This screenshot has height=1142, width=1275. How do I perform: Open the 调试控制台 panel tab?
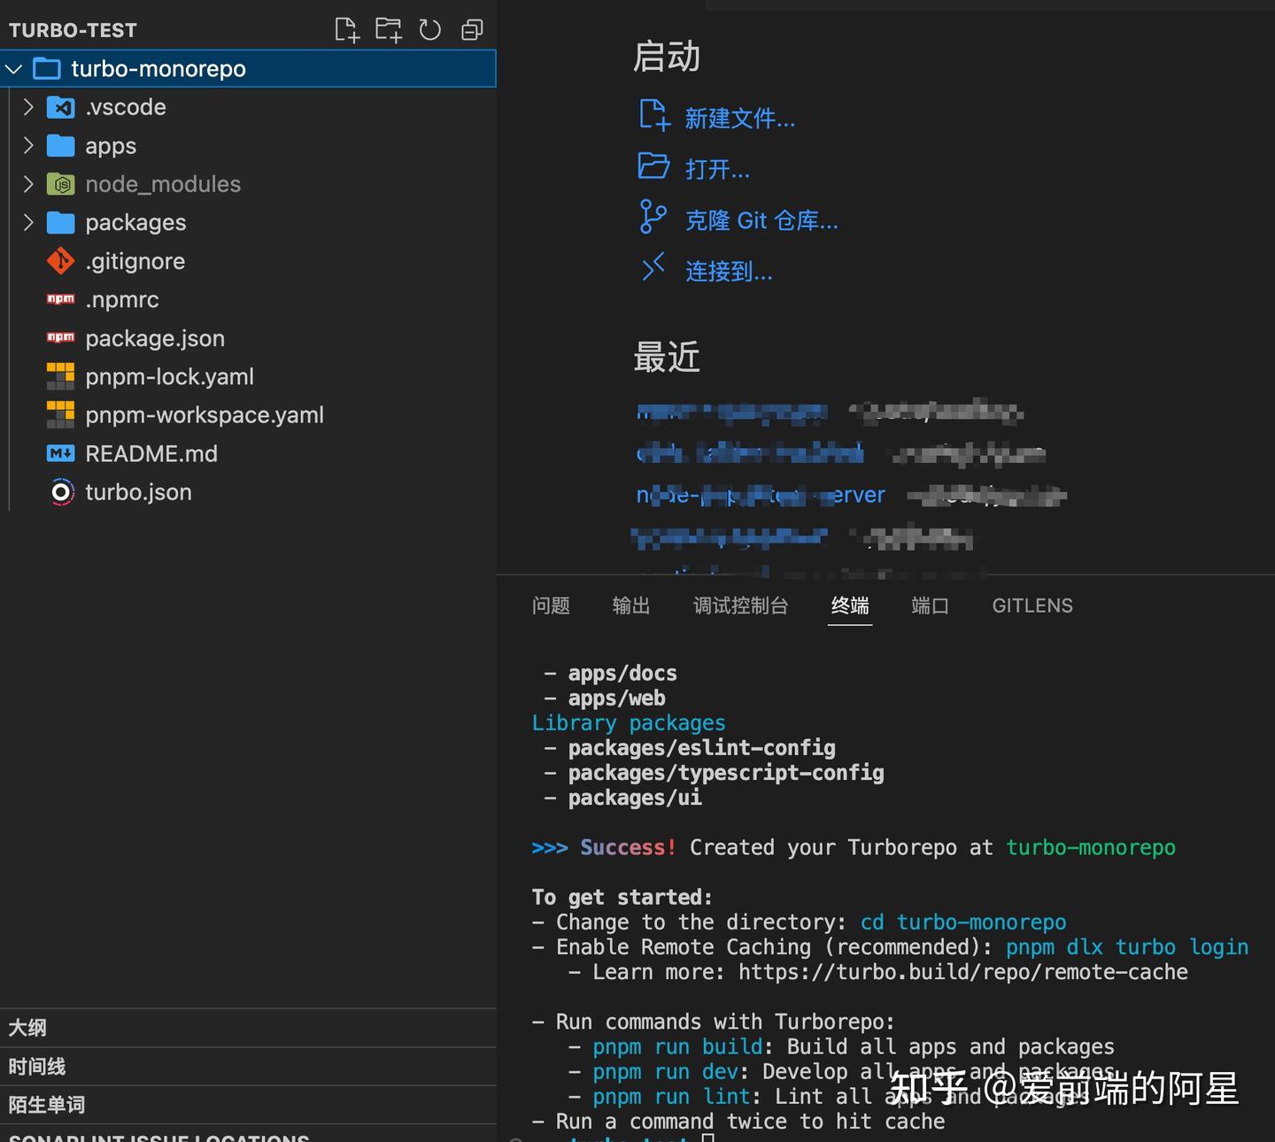pyautogui.click(x=740, y=606)
